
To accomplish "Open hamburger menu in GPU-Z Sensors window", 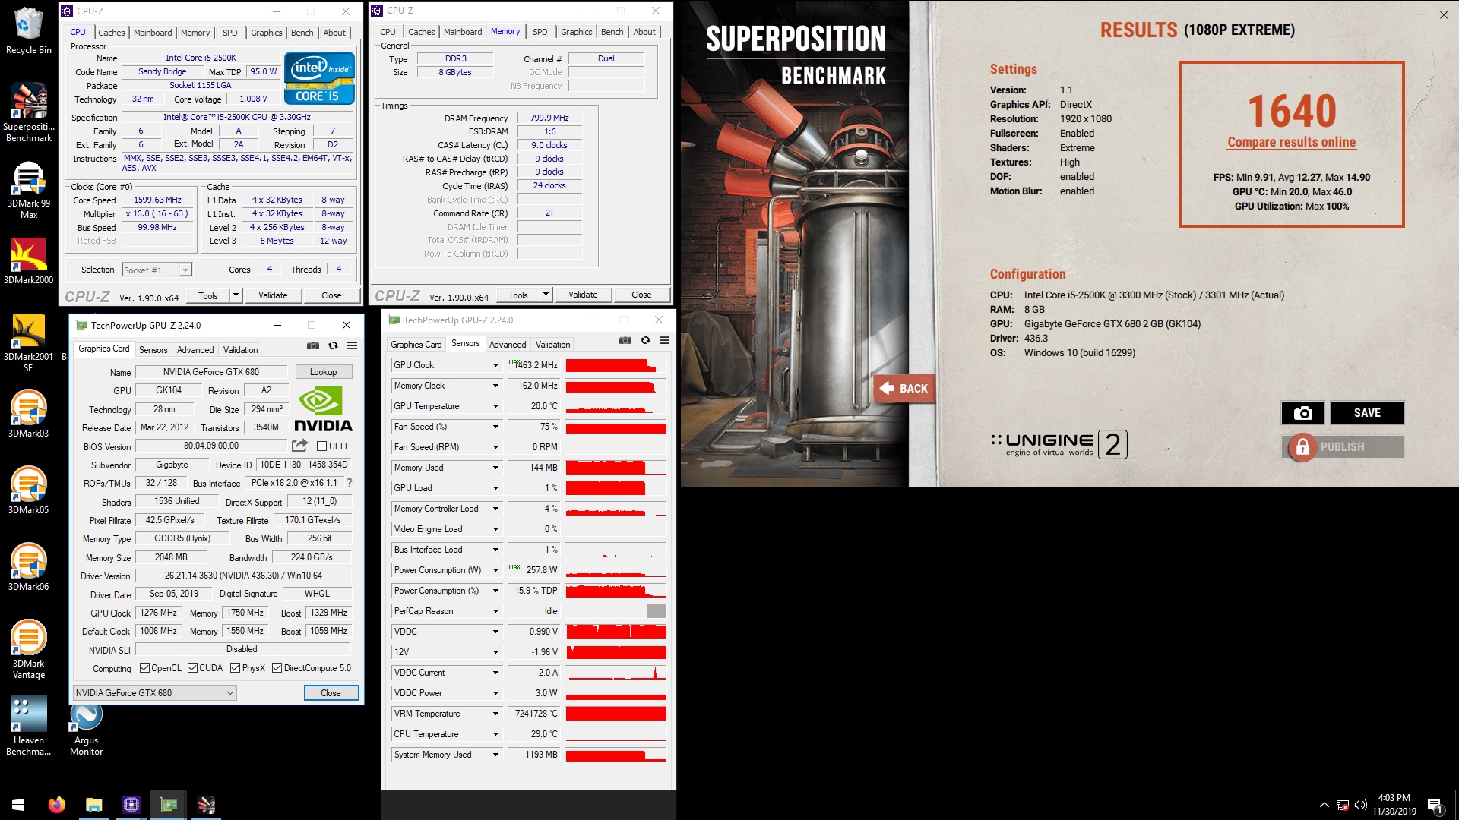I will [x=665, y=340].
